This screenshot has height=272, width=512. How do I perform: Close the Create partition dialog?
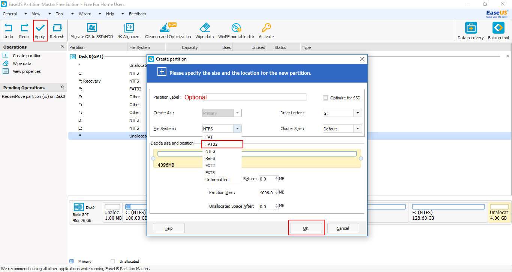click(361, 59)
